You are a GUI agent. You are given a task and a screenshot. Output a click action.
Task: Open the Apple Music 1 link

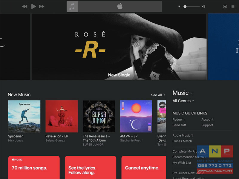(183, 135)
